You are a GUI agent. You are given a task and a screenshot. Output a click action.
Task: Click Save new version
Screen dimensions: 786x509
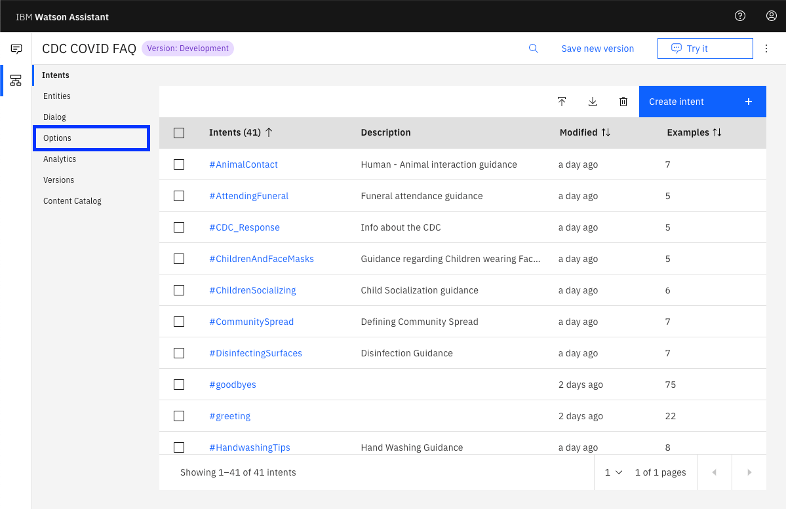597,48
